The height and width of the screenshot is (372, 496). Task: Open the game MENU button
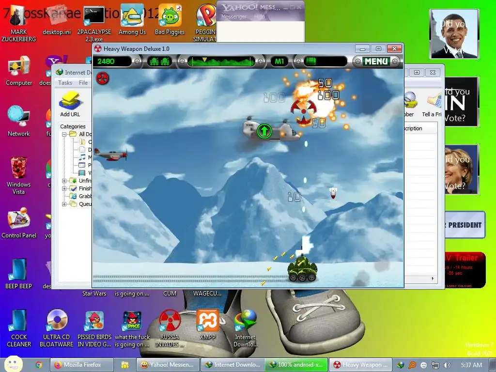pos(376,62)
